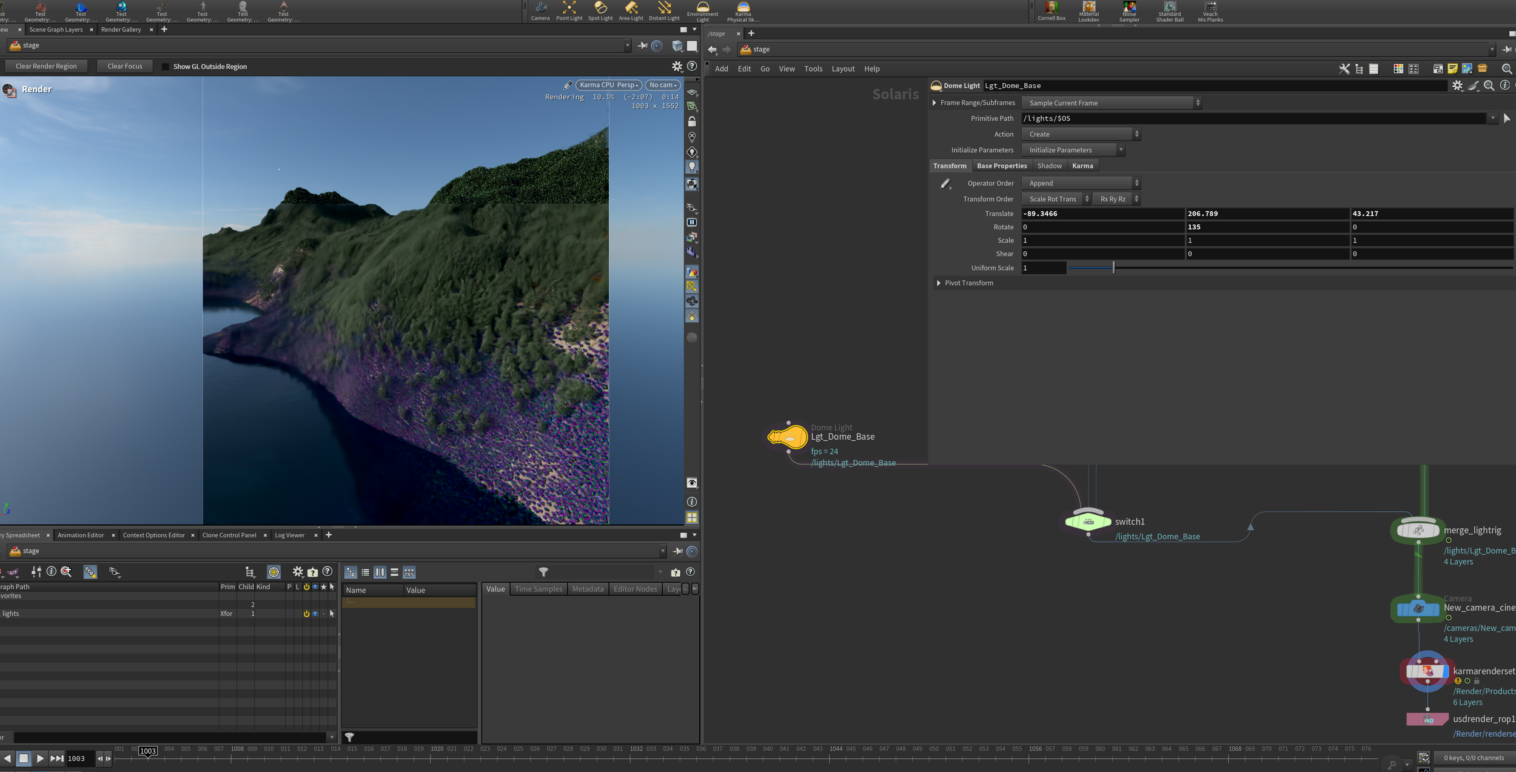The height and width of the screenshot is (772, 1516).
Task: Select the usdrender_rop1 node
Action: pos(1427,719)
